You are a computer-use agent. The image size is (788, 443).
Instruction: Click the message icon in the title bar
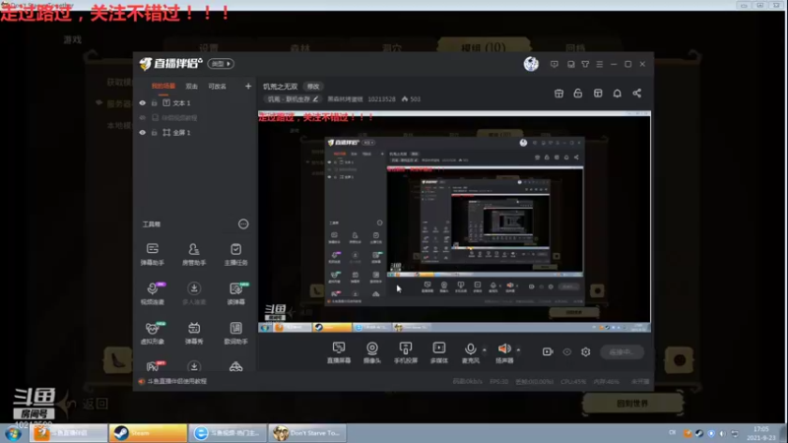point(555,64)
